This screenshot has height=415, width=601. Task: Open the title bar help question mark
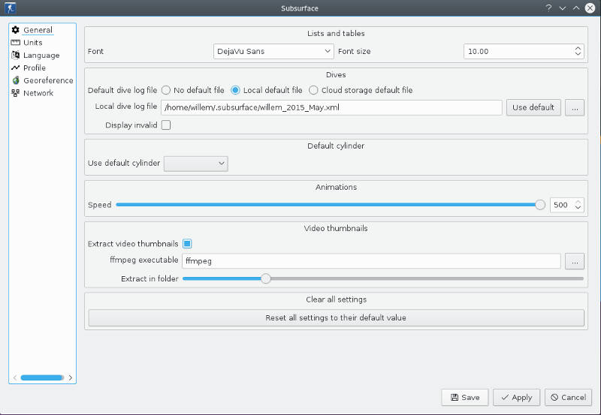548,8
